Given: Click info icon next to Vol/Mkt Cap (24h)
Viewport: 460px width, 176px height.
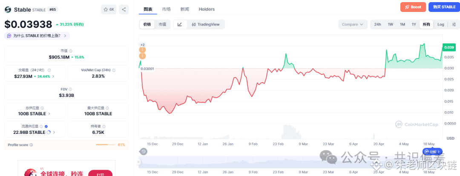Looking at the screenshot, I should tap(114, 70).
